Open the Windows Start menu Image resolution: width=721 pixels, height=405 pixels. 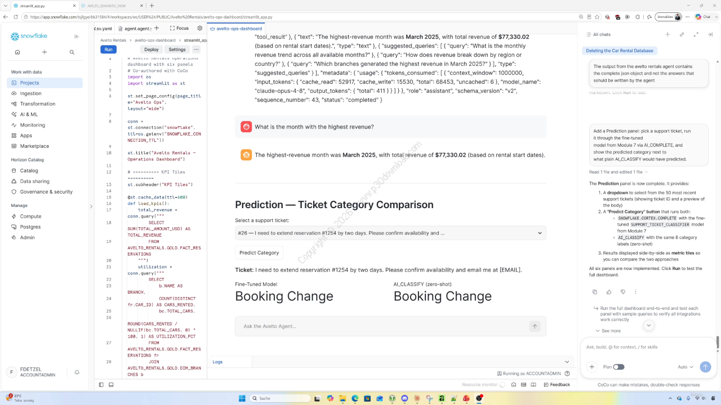pyautogui.click(x=242, y=398)
